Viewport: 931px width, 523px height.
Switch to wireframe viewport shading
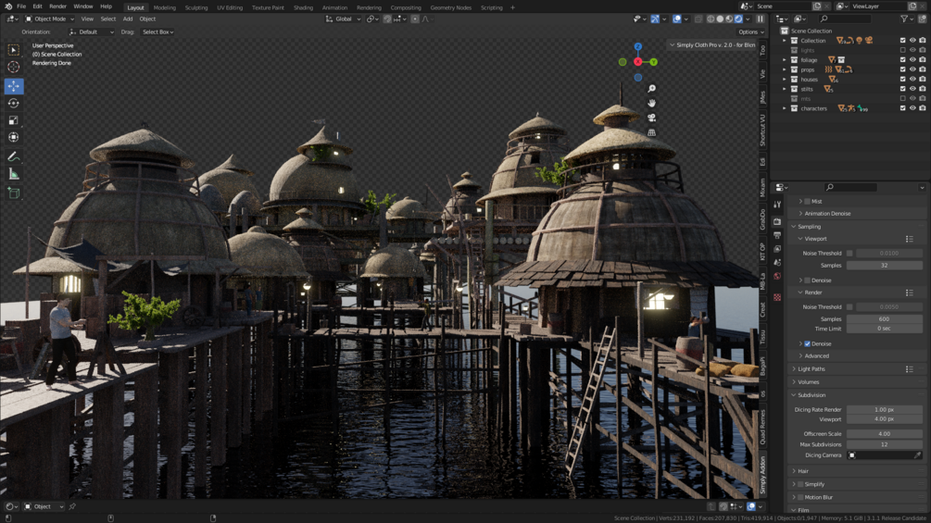coord(711,19)
